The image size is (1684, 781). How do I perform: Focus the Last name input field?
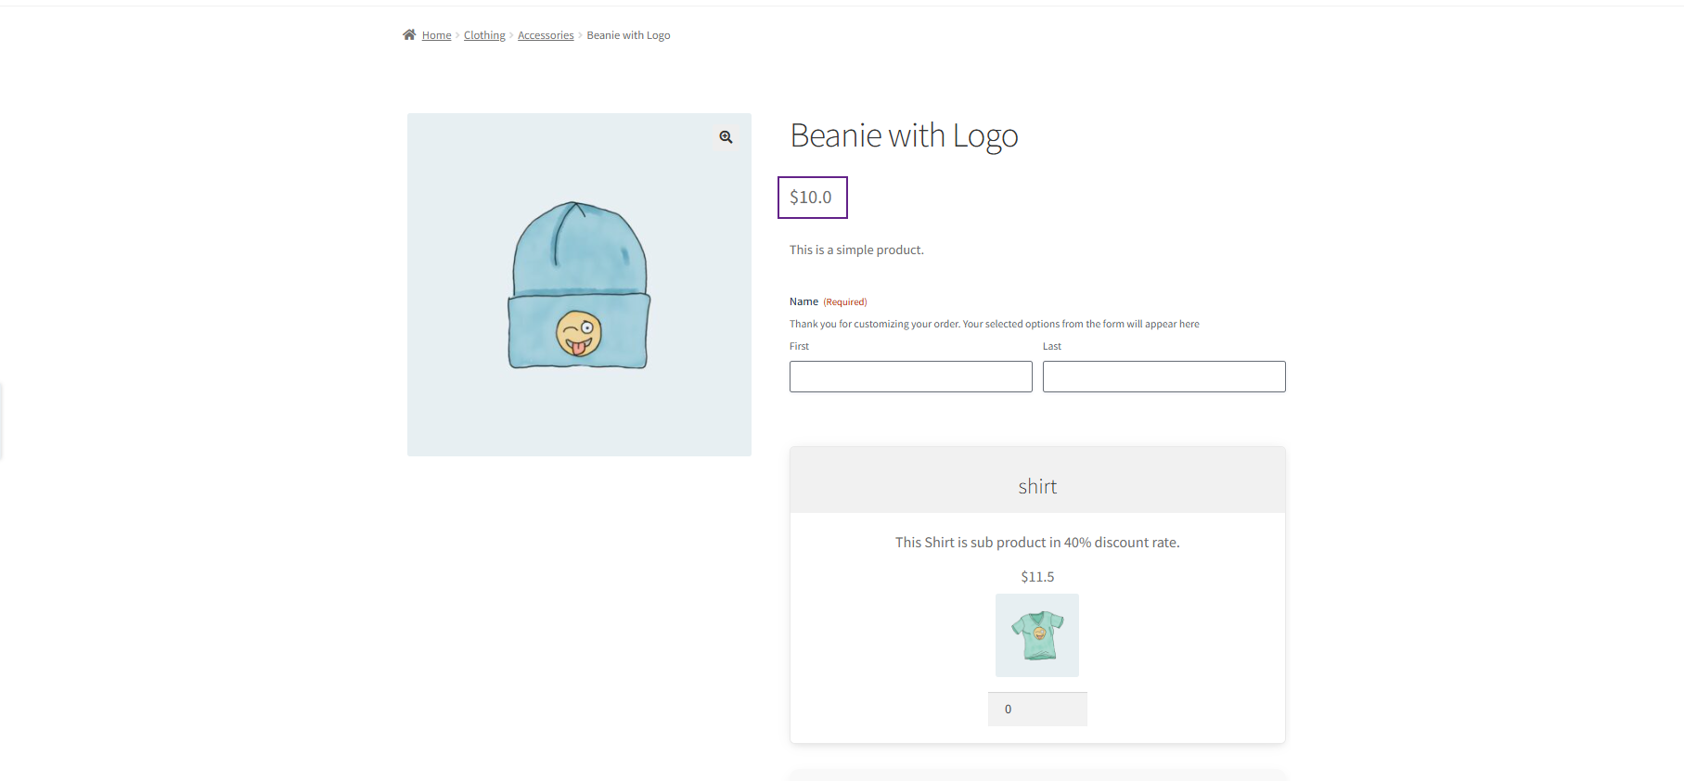(1163, 377)
